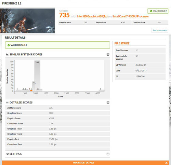Screen dimensions: 171x165
Task: Click the Fire Strike benchmark thumbnail
Action: (27, 21)
